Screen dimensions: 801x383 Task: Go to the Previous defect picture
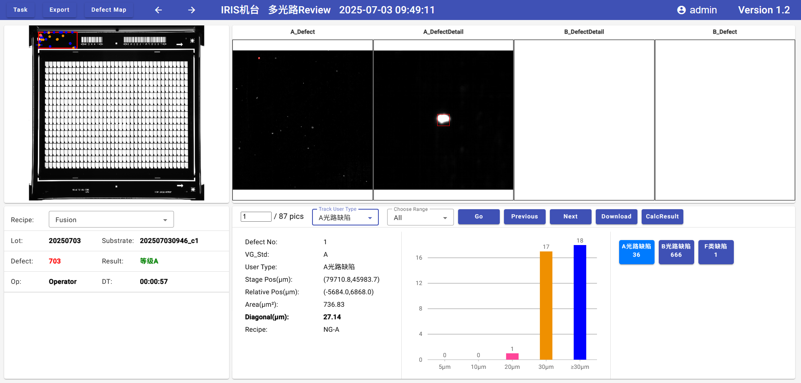tap(524, 217)
